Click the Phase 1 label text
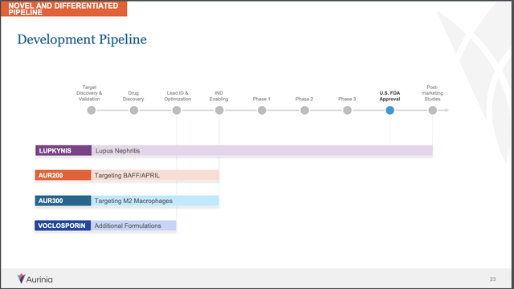This screenshot has width=514, height=289. 262,99
